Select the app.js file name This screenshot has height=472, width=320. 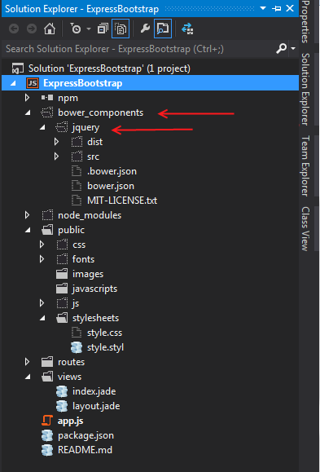71,421
